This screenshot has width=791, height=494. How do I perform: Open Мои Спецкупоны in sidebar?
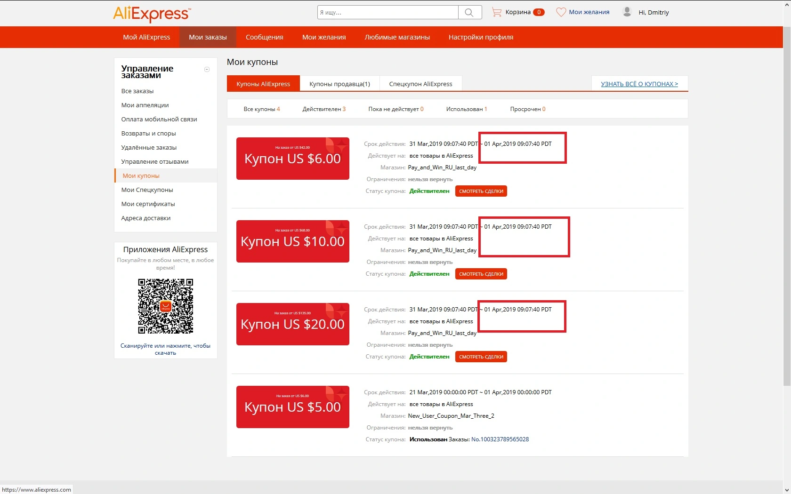tap(147, 190)
